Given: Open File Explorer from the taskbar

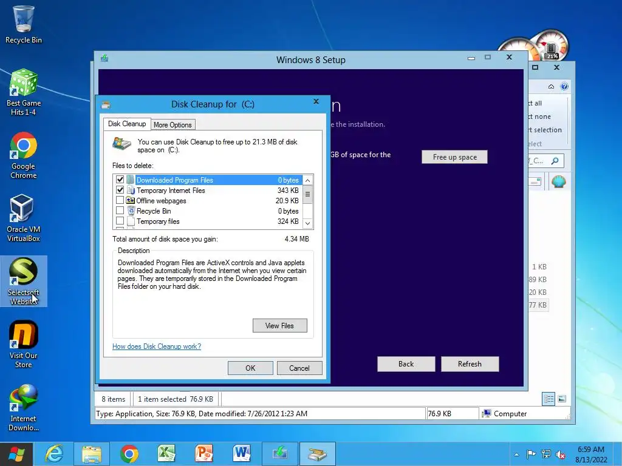Looking at the screenshot, I should click(x=92, y=454).
